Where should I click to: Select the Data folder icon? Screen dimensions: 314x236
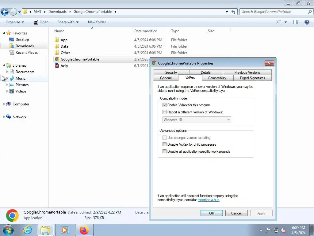coord(57,46)
